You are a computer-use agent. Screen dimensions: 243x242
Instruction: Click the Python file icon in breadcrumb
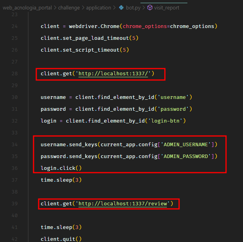point(121,7)
